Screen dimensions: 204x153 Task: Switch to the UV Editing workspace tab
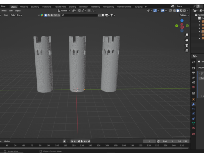click(x=47, y=7)
